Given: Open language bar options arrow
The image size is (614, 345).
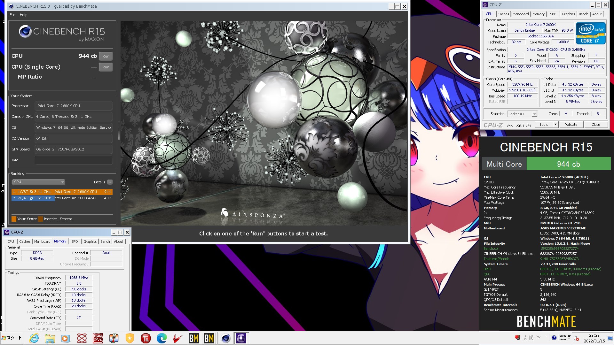Looking at the screenshot, I should 569,340.
